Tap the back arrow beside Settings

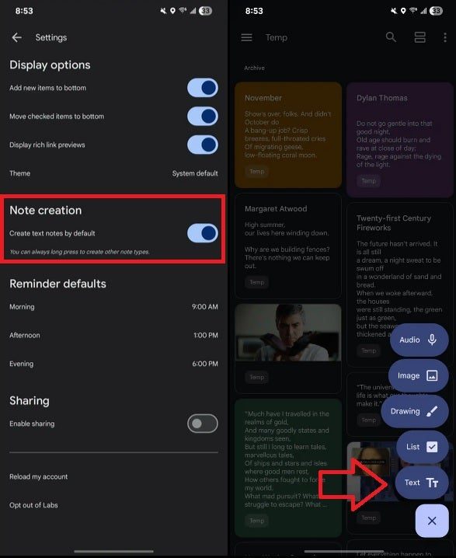[17, 37]
